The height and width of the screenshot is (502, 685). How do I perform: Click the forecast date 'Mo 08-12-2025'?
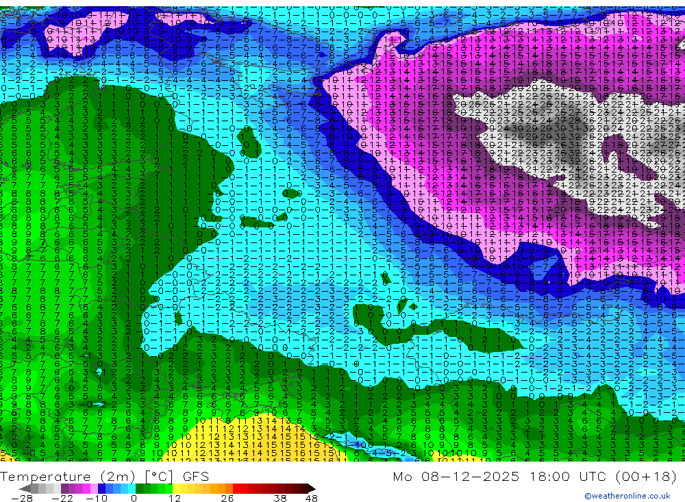point(456,476)
